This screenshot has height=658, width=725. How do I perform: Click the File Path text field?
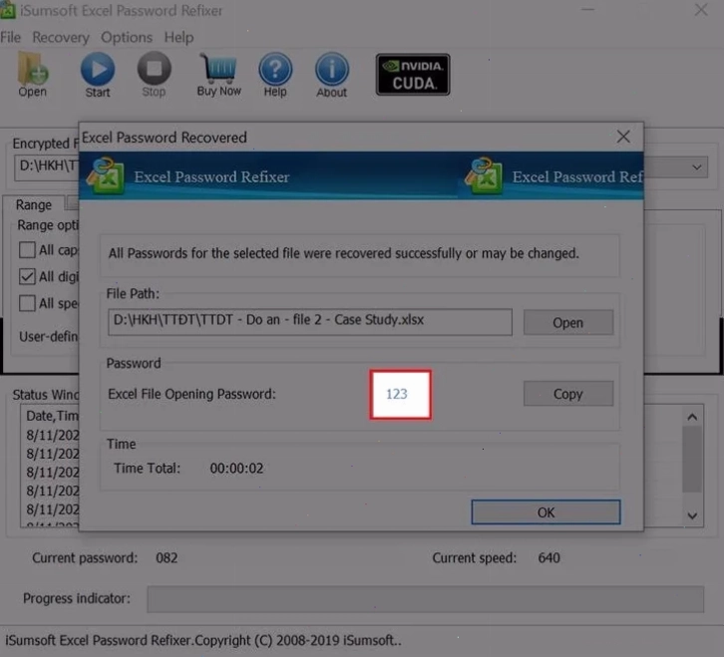pos(310,322)
